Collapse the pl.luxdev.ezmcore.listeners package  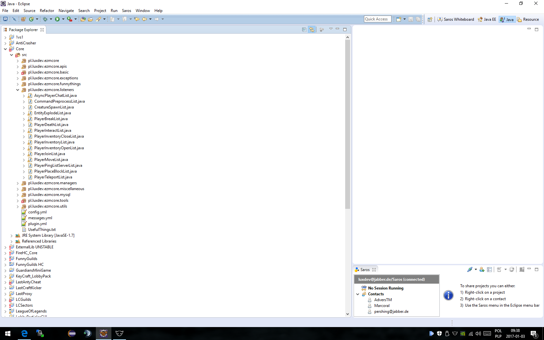tap(18, 90)
